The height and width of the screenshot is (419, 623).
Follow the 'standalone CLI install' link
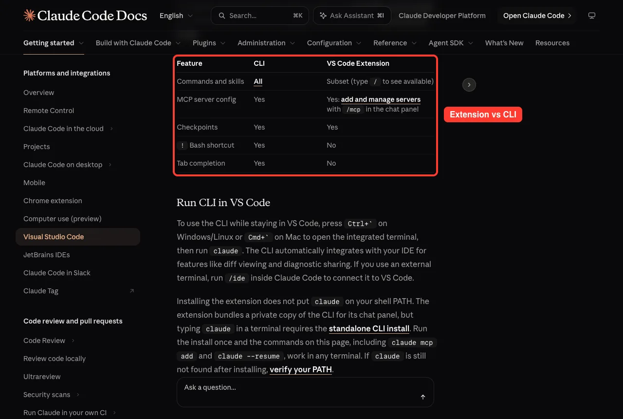coord(369,328)
